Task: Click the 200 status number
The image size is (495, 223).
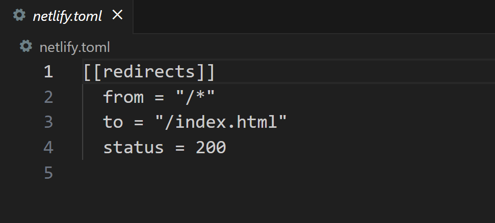Action: click(x=211, y=147)
